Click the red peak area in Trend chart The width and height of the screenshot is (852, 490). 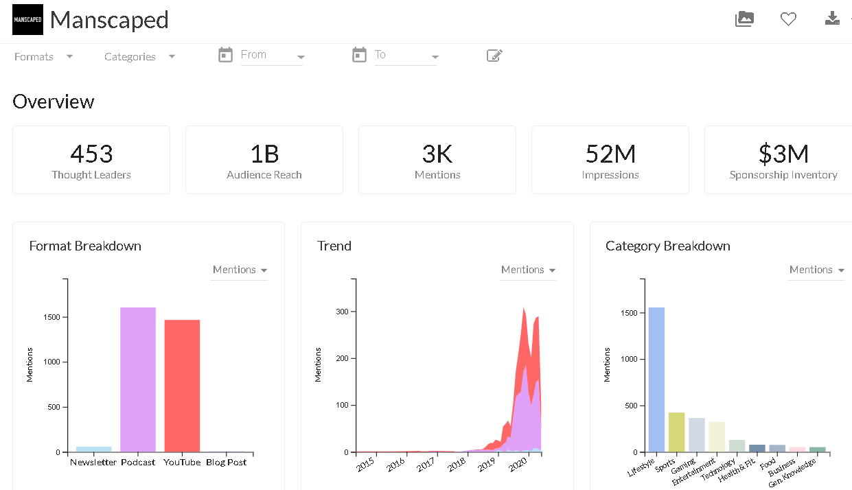[x=525, y=343]
